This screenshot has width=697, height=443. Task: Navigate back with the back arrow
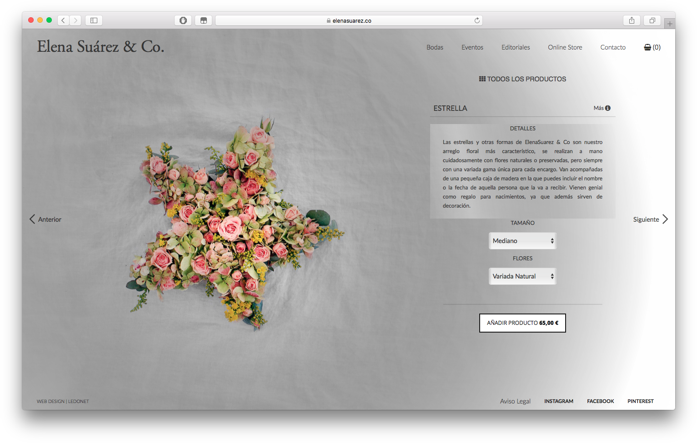63,20
